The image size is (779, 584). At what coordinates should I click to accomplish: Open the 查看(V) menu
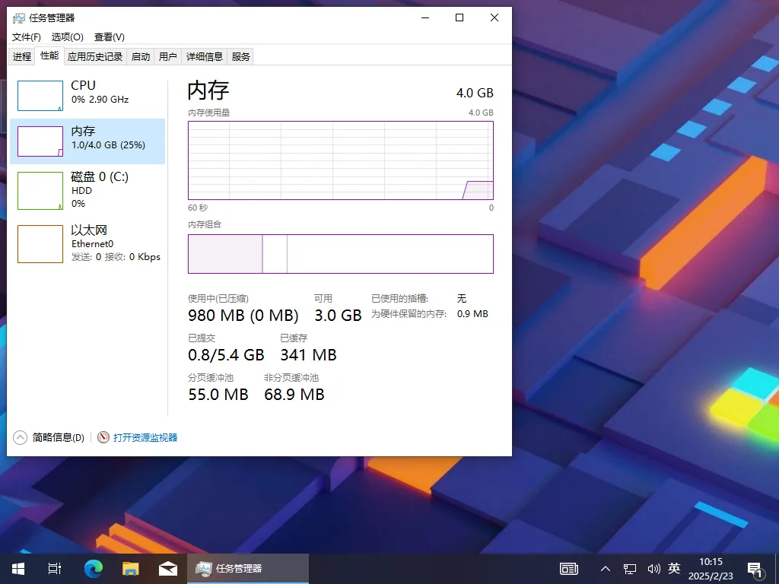coord(108,36)
